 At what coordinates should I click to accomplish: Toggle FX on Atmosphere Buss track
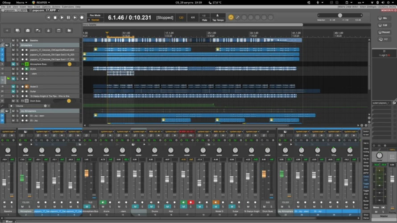[22, 64]
